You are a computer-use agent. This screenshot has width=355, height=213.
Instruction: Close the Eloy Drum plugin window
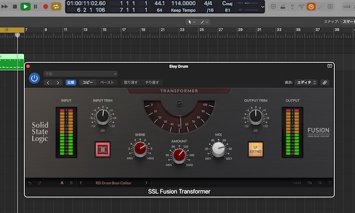[x=28, y=66]
